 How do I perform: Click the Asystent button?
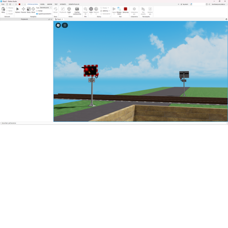(184, 4)
